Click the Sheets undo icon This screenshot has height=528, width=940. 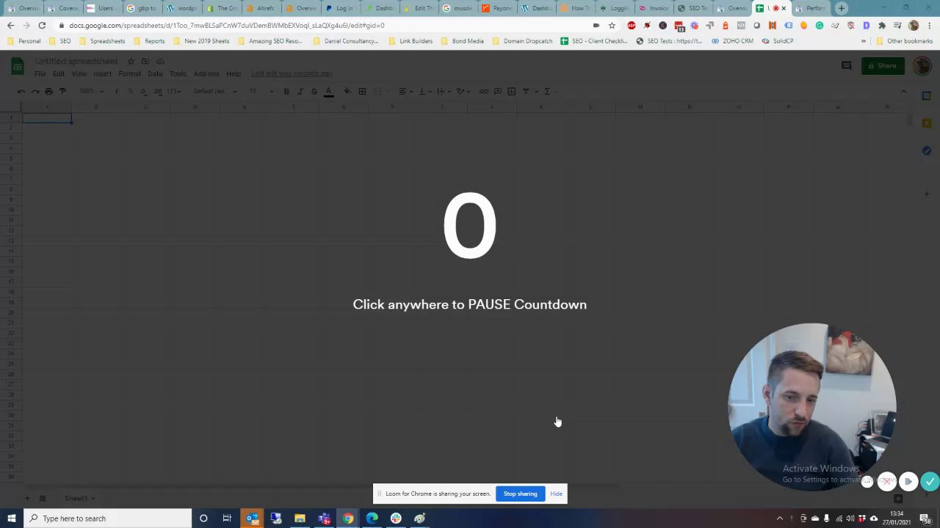point(21,91)
